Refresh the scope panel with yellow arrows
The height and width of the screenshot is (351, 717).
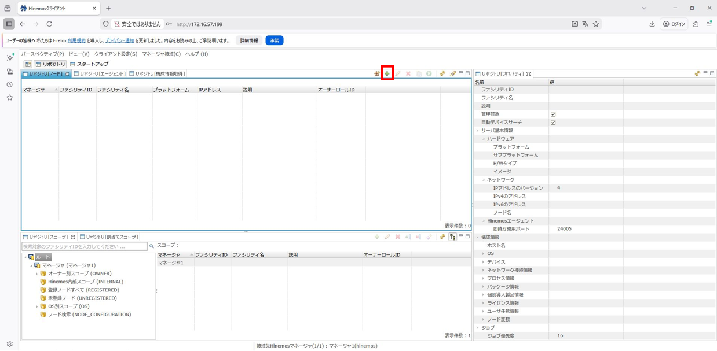tap(442, 237)
